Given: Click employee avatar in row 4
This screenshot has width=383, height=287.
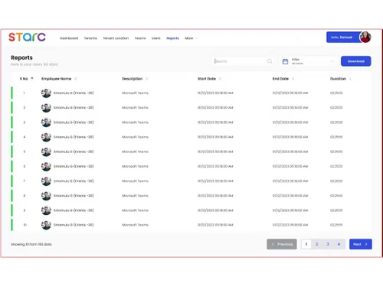Looking at the screenshot, I should coord(46,137).
